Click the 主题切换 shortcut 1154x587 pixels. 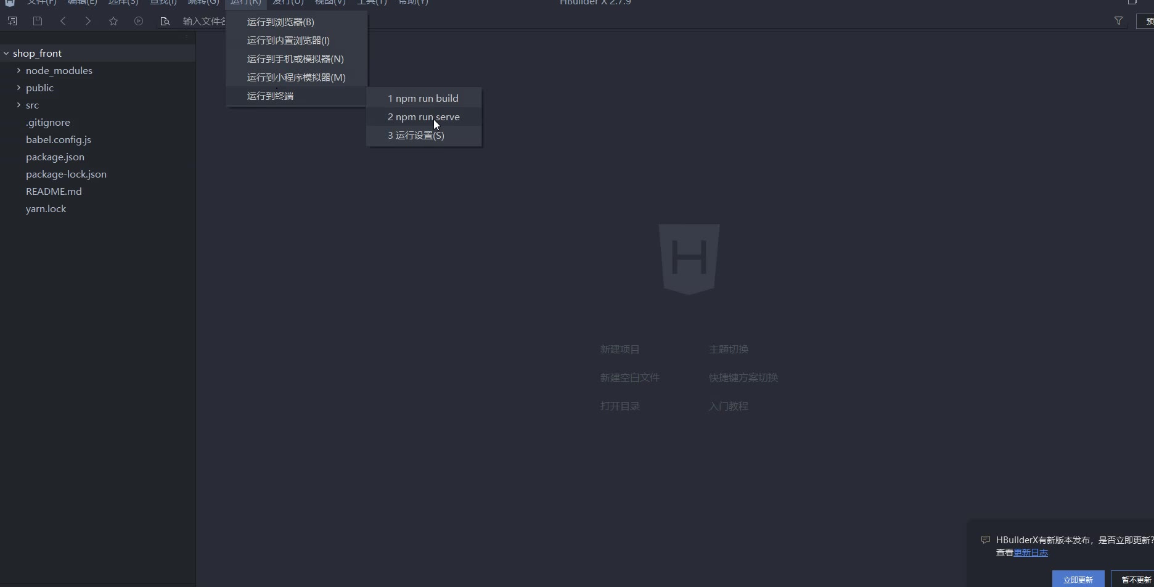(x=729, y=349)
